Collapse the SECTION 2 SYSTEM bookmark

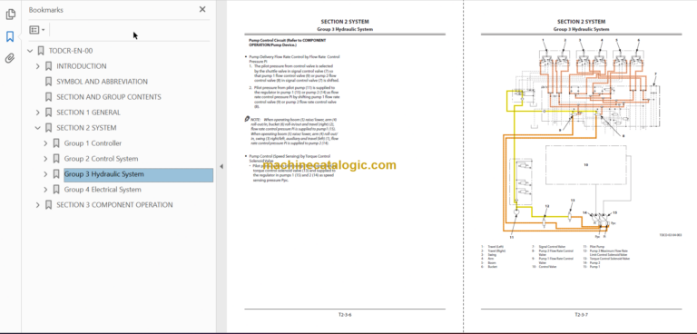coord(38,128)
